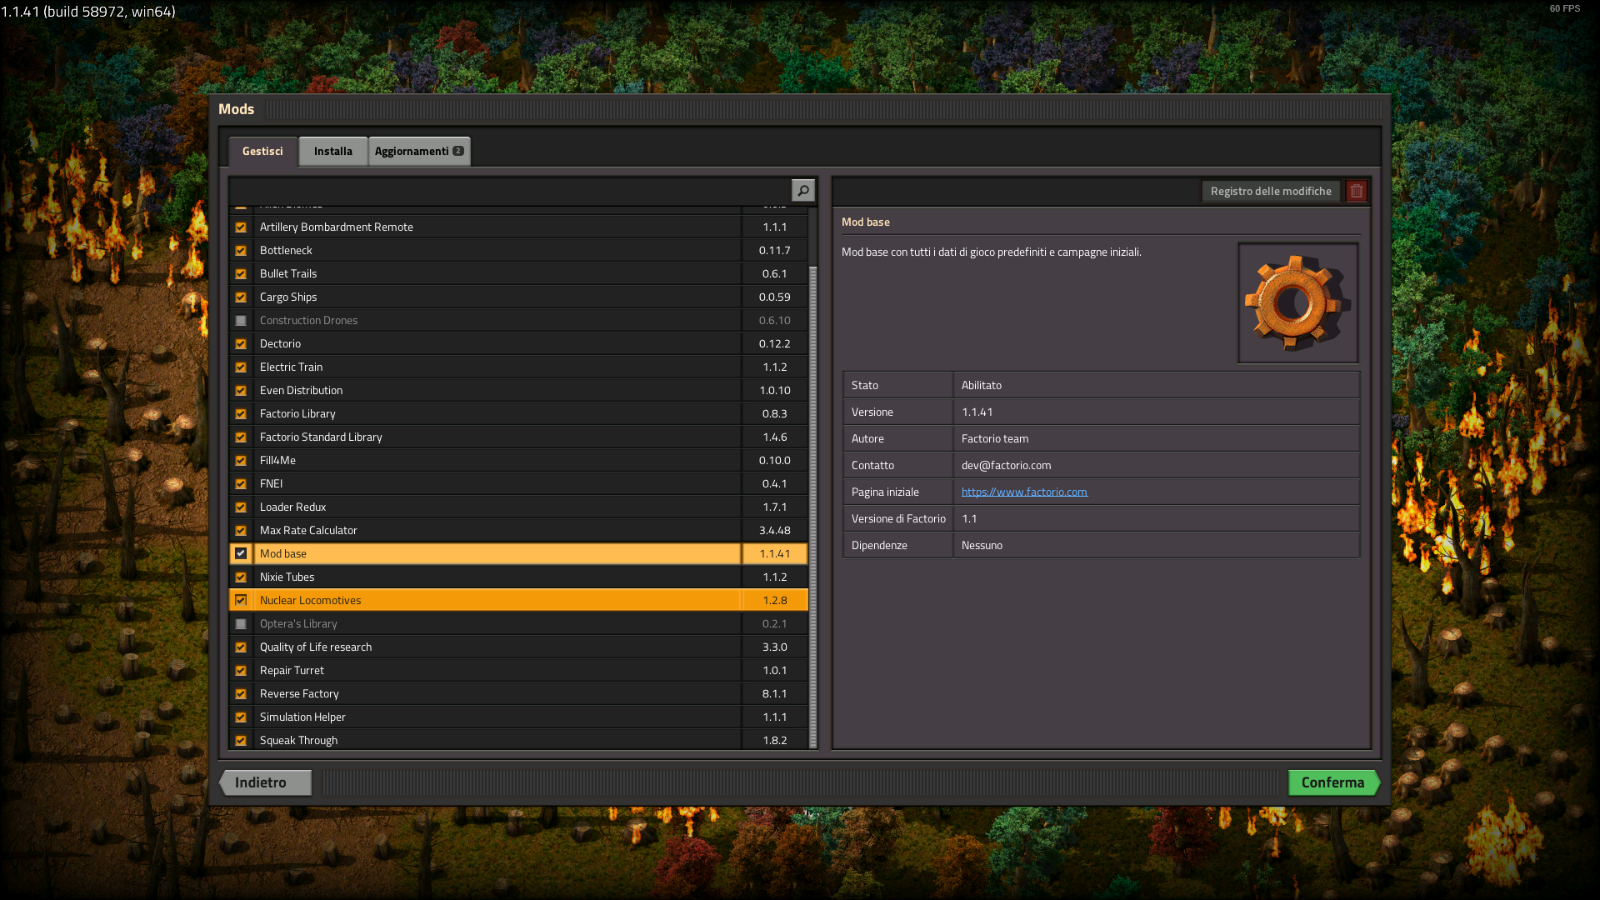Click the dev@factorio.com contact value
The width and height of the screenshot is (1600, 900).
(x=1006, y=465)
